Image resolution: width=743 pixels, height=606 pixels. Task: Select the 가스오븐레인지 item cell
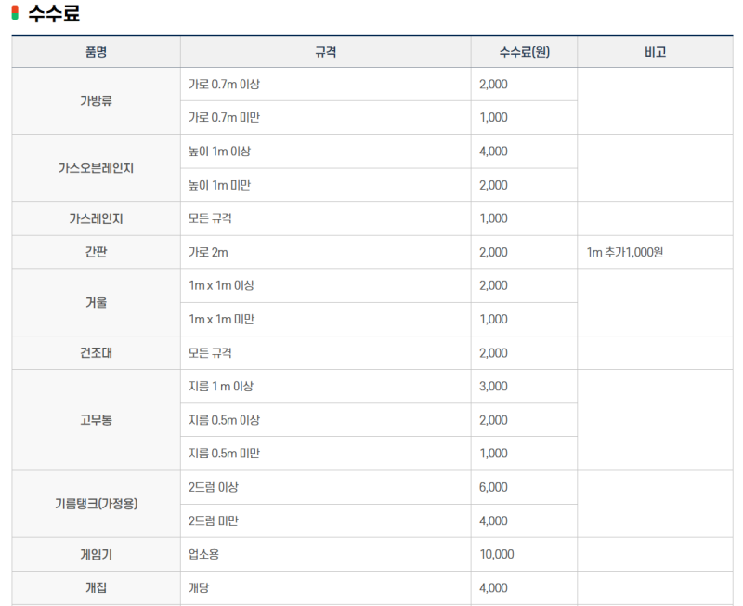point(97,168)
